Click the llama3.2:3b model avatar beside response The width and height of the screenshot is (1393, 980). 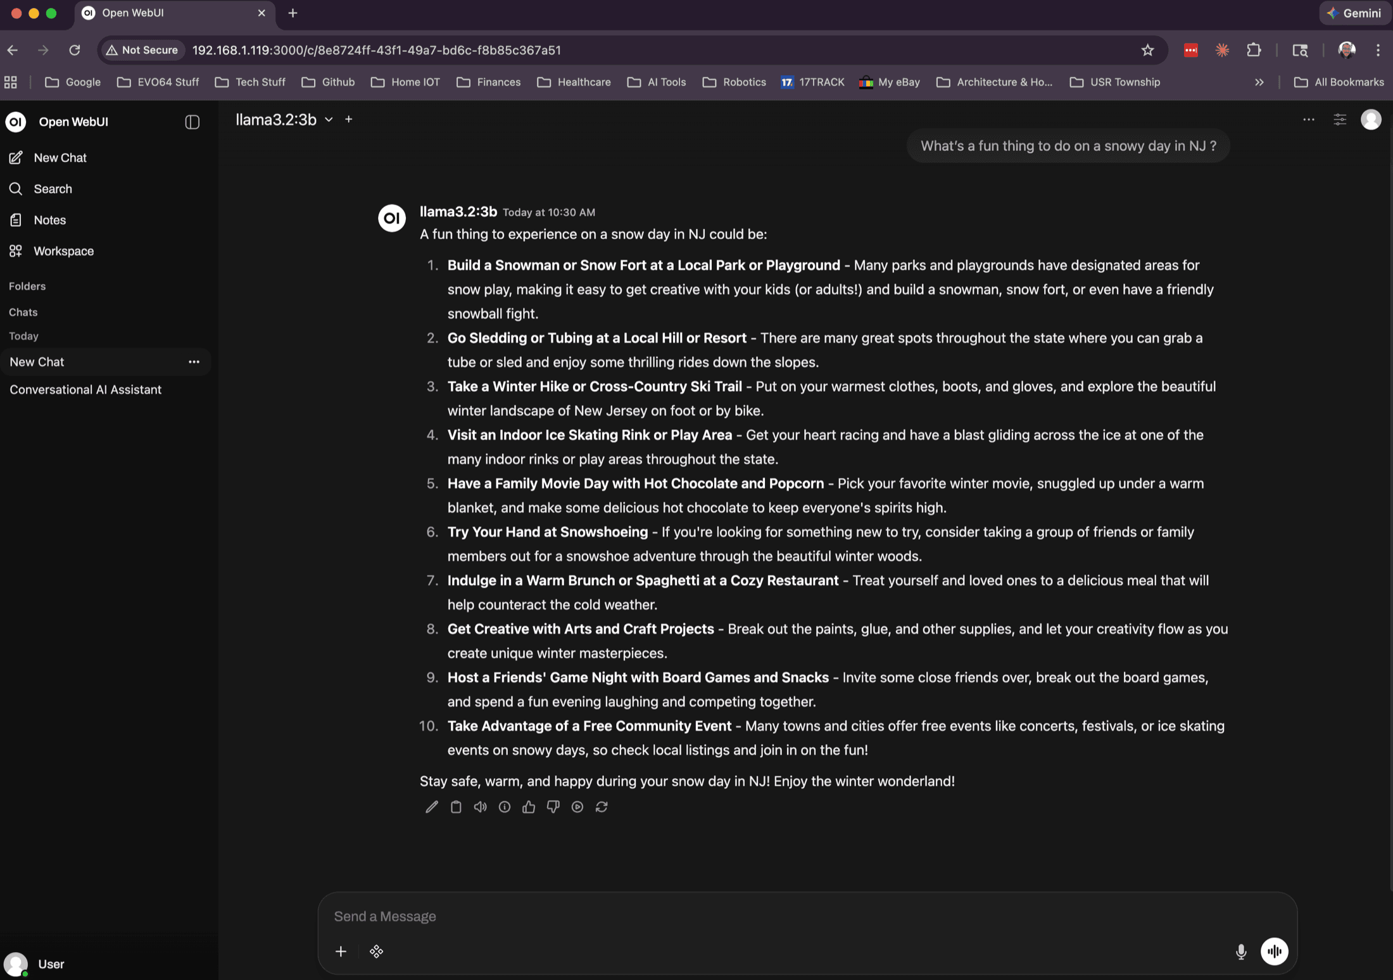[x=391, y=218]
